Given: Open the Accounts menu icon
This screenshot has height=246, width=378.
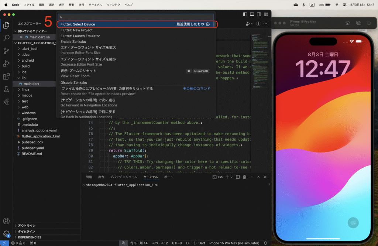Looking at the screenshot, I should [6, 221].
